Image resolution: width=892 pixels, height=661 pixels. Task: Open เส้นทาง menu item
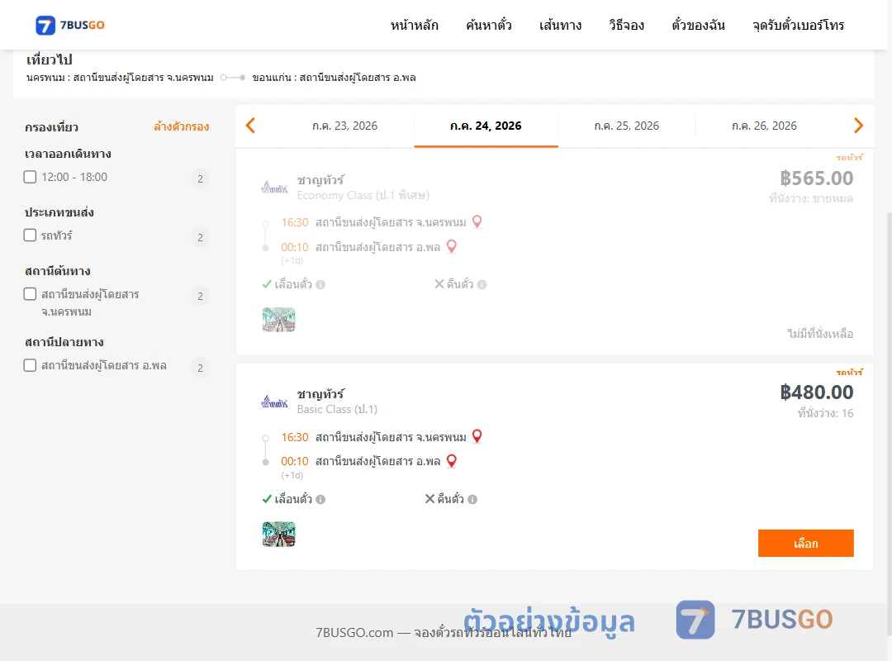[560, 25]
